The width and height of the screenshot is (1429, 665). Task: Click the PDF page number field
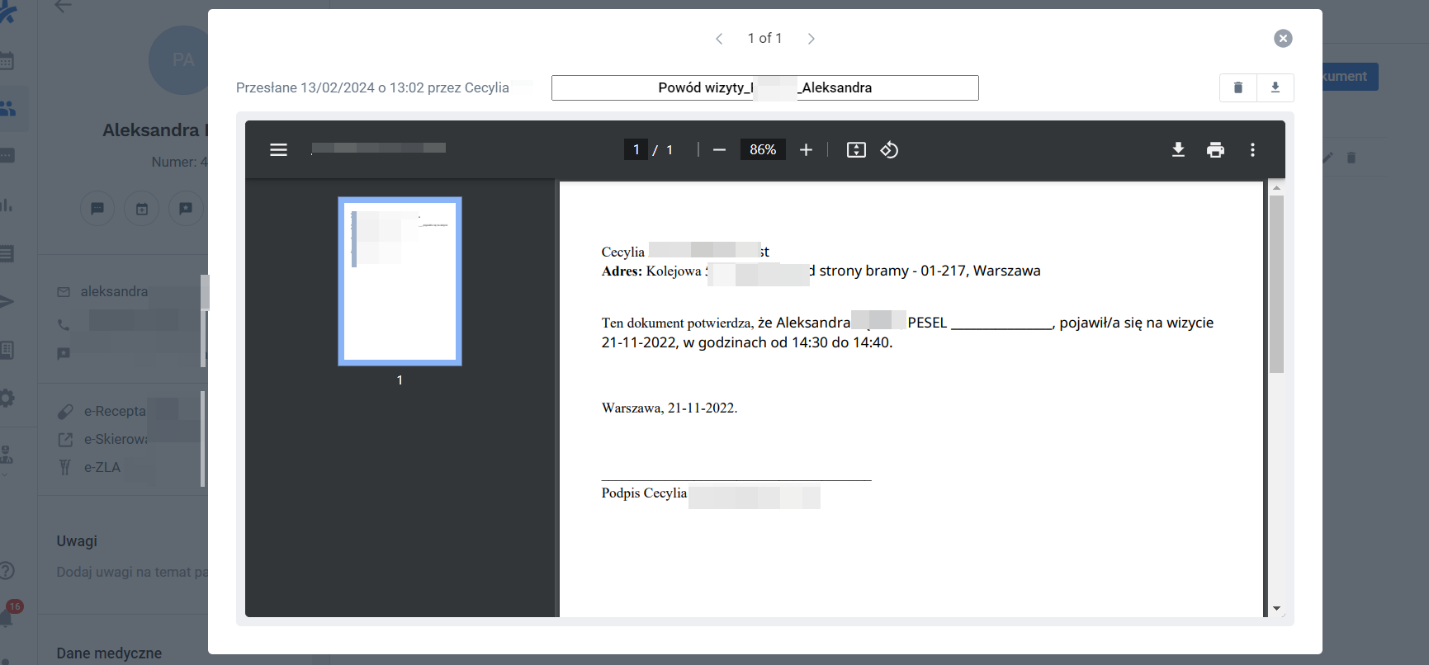[636, 150]
